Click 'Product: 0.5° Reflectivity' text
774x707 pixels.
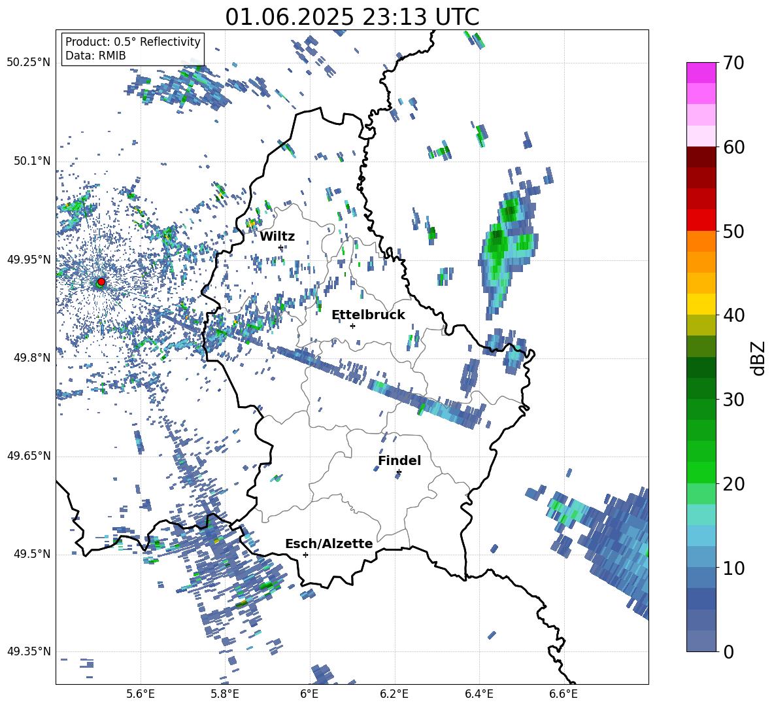pos(133,41)
